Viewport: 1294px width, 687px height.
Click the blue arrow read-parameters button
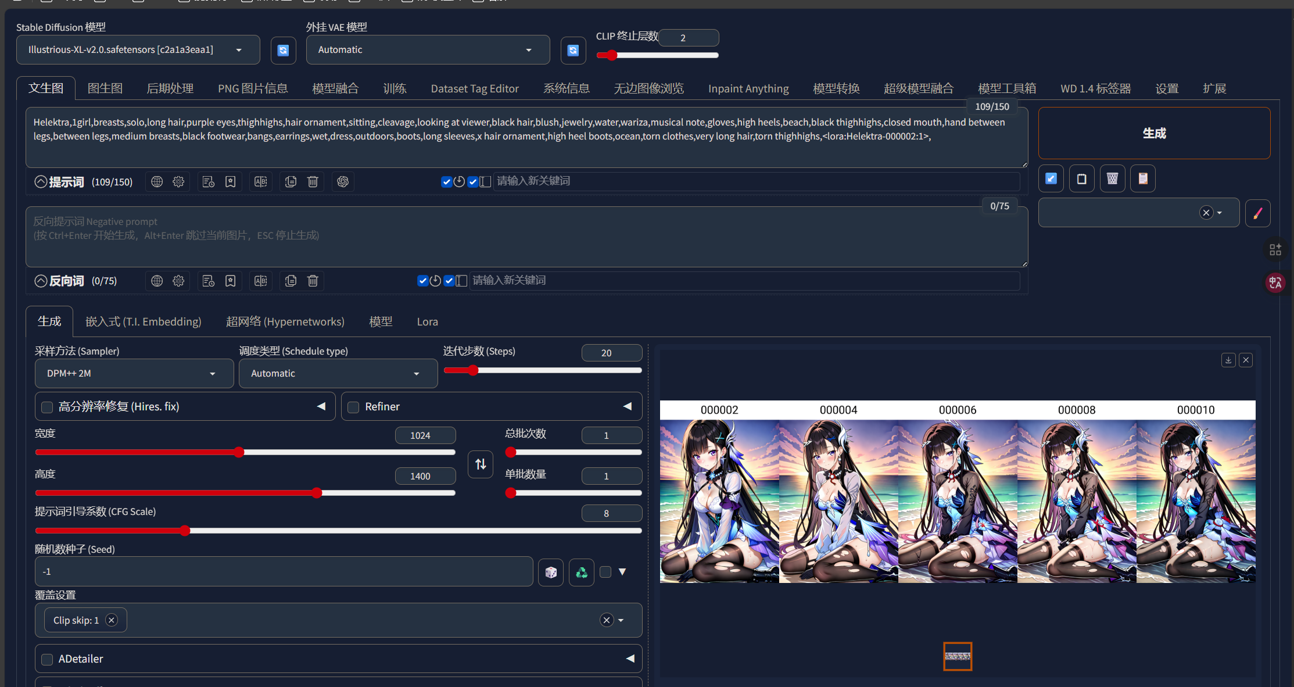click(1051, 178)
